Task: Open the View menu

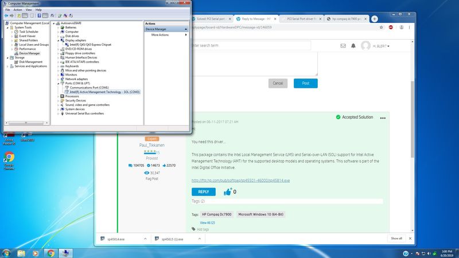Action: (x=29, y=10)
